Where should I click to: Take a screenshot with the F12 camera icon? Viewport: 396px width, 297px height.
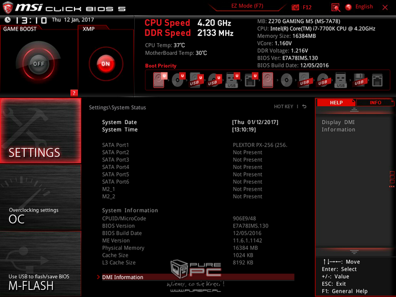pyautogui.click(x=296, y=7)
